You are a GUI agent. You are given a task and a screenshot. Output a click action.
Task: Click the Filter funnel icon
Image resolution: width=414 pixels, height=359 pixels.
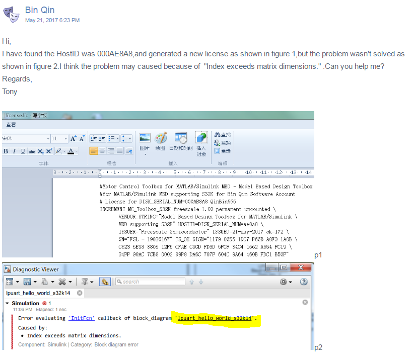(85, 282)
